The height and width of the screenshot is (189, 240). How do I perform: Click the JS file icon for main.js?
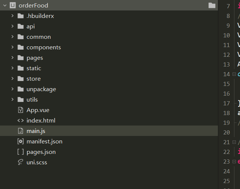pos(21,131)
